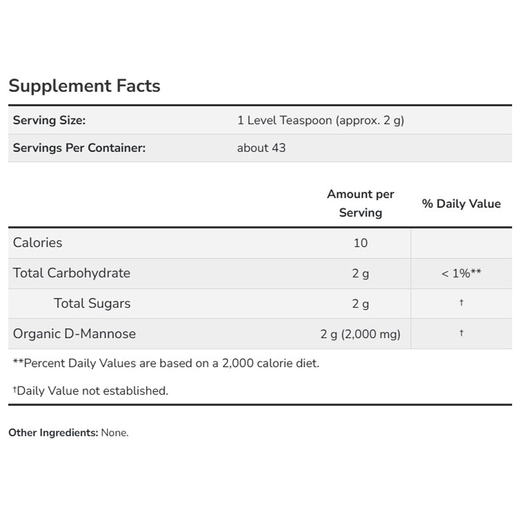
Task: Click the '< 1%**' daily value cell
Action: point(461,274)
